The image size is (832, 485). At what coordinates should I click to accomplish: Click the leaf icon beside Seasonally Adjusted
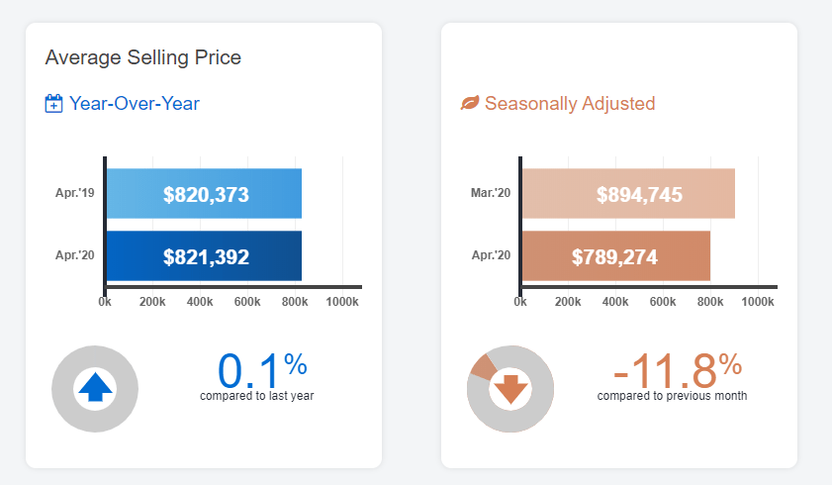tap(470, 104)
